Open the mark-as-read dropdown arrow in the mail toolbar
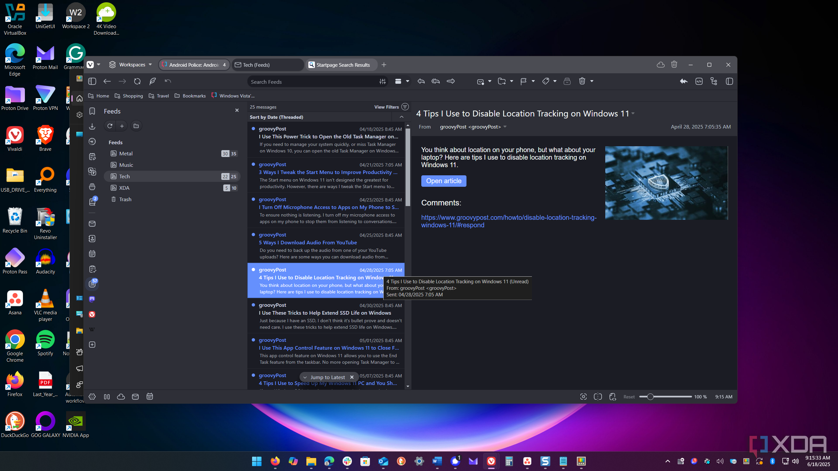 [x=490, y=81]
